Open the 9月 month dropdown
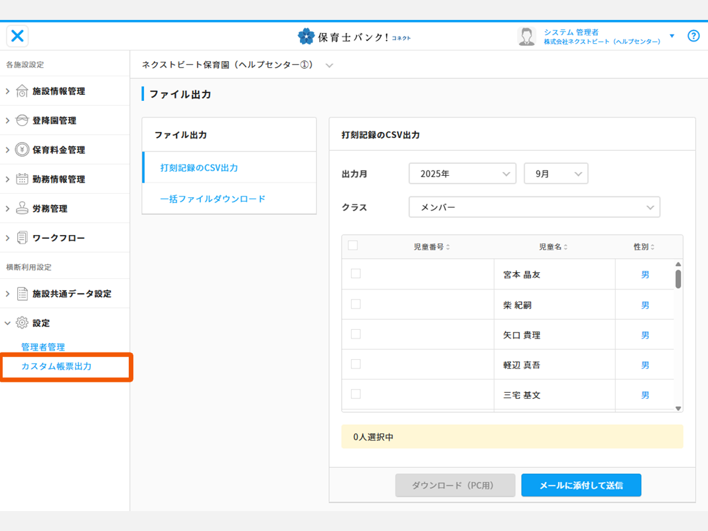Viewport: 708px width, 531px height. point(555,174)
